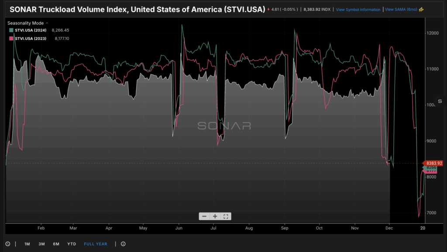The height and width of the screenshot is (252, 447).
Task: Toggle fullscreen chart view icon
Action: [x=226, y=216]
